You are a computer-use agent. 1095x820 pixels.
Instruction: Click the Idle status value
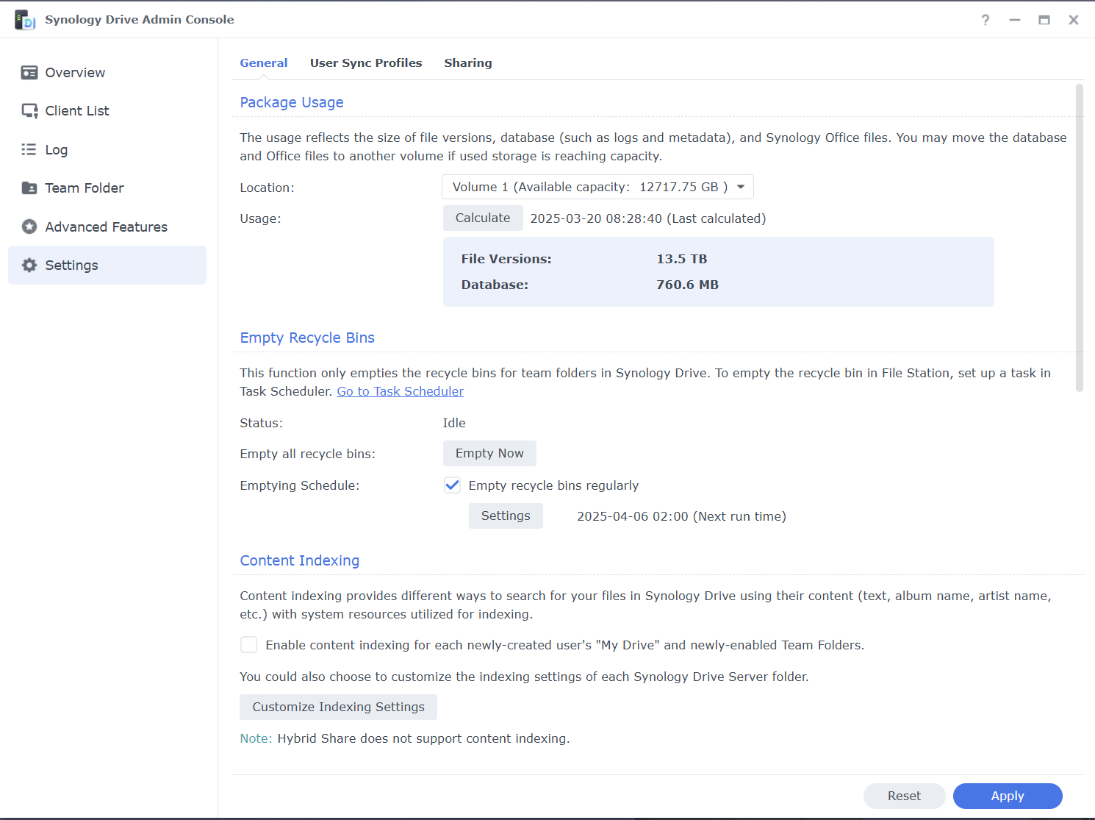[454, 423]
